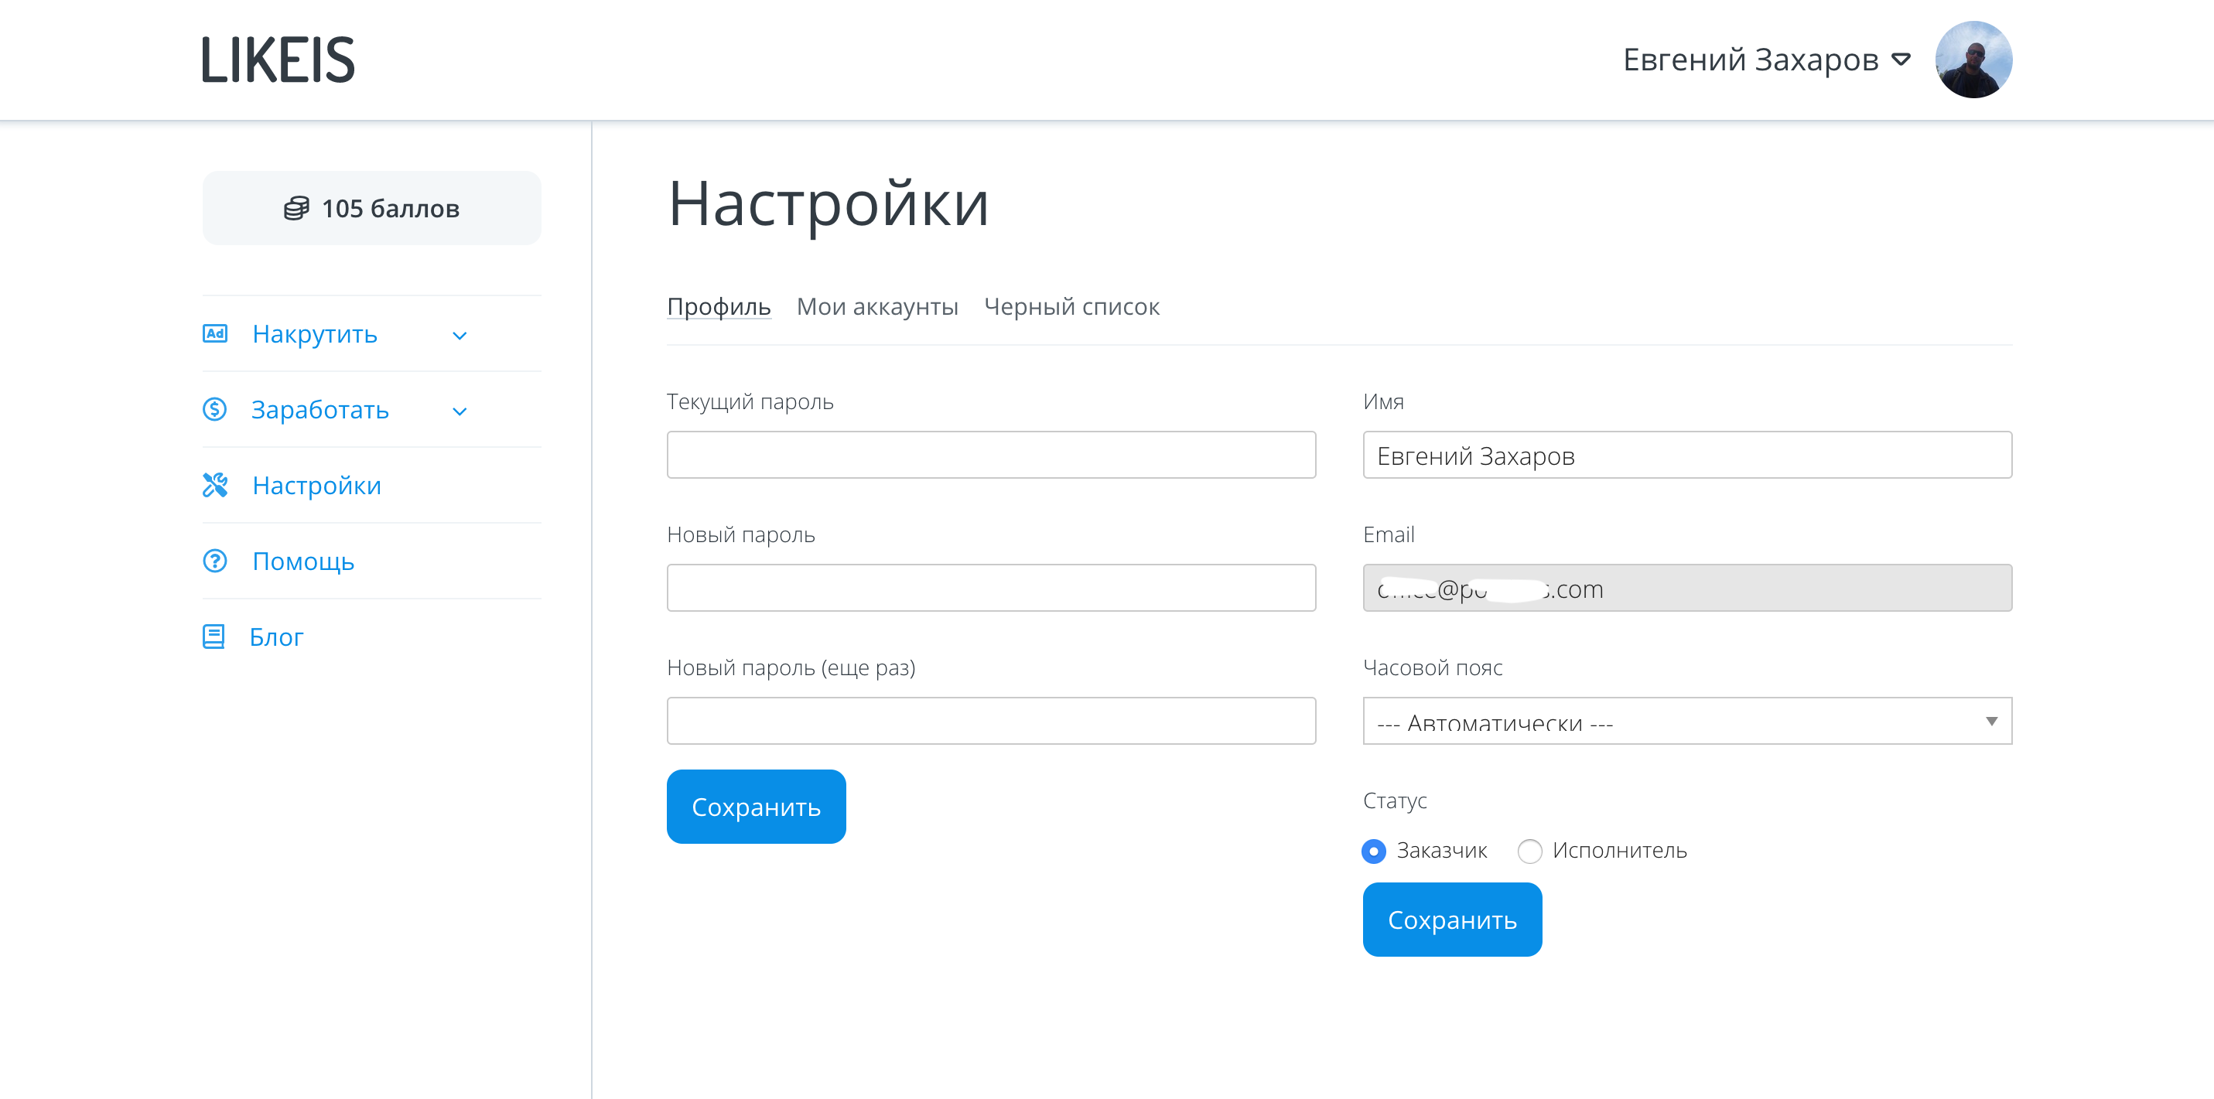Click the Текущий пароль input field

pos(990,455)
